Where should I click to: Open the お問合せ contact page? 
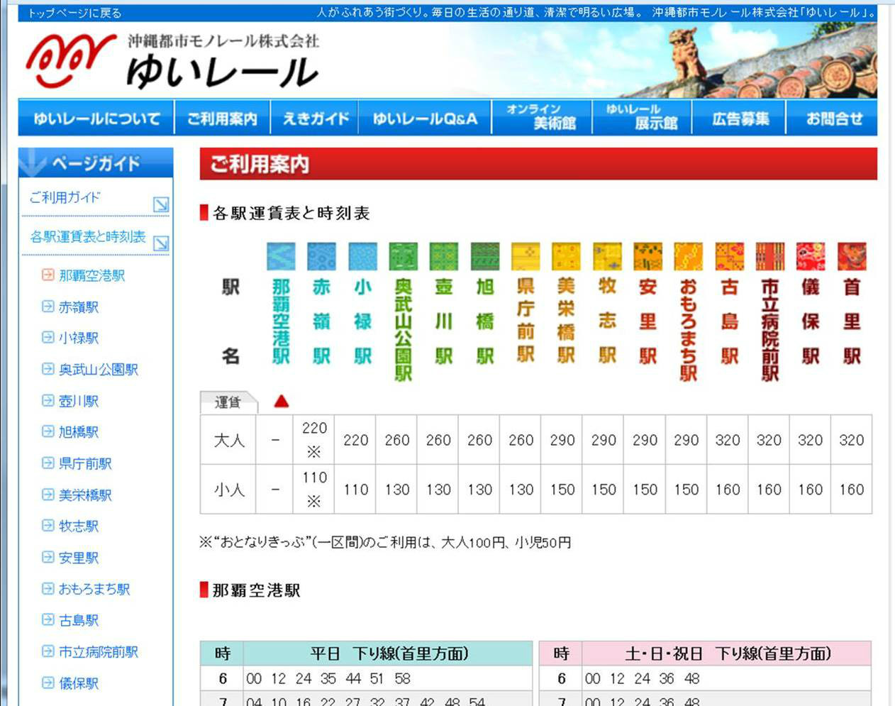pyautogui.click(x=833, y=118)
